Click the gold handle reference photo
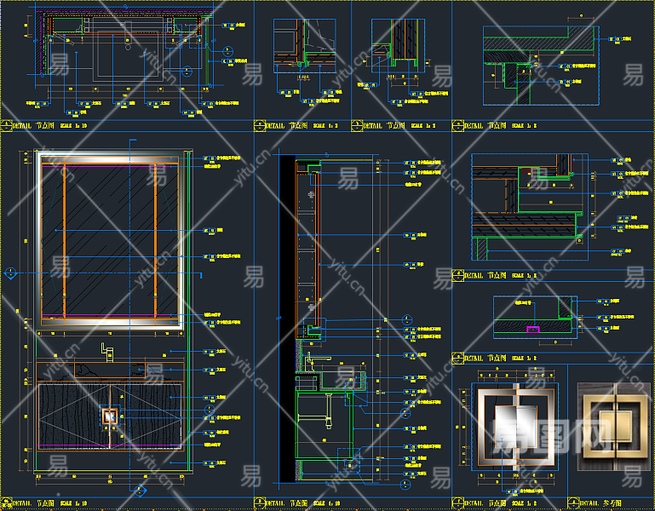The height and width of the screenshot is (511, 655). click(613, 426)
